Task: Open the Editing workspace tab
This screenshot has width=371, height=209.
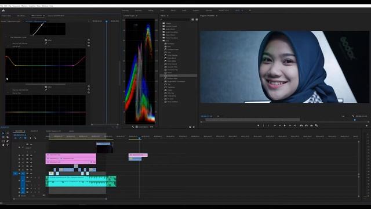Action: click(x=151, y=10)
